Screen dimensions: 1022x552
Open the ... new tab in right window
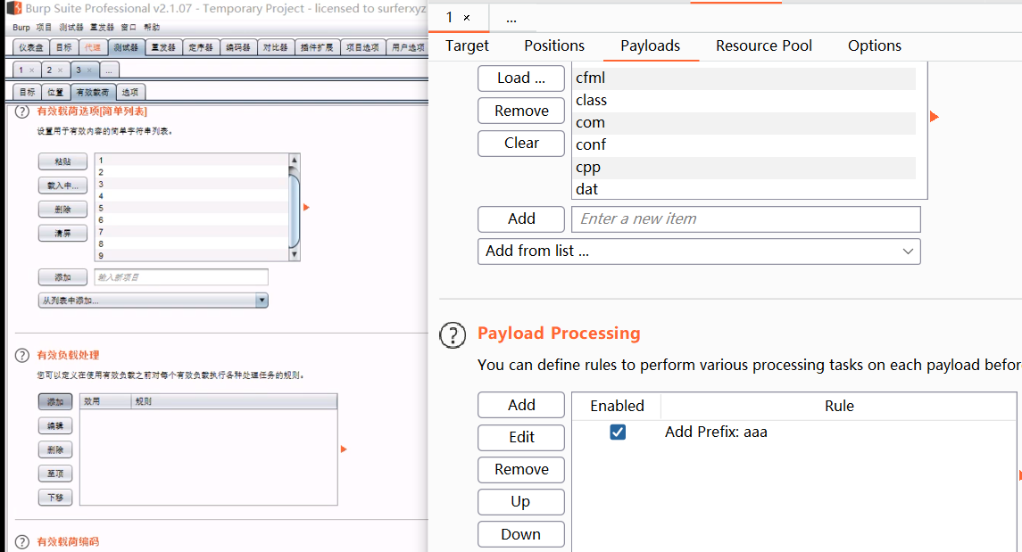point(511,18)
